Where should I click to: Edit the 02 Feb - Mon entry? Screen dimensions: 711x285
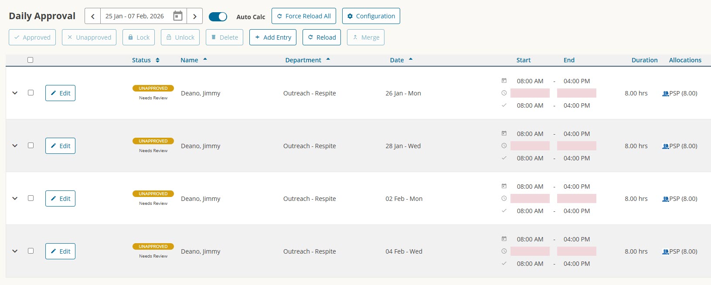[60, 199]
